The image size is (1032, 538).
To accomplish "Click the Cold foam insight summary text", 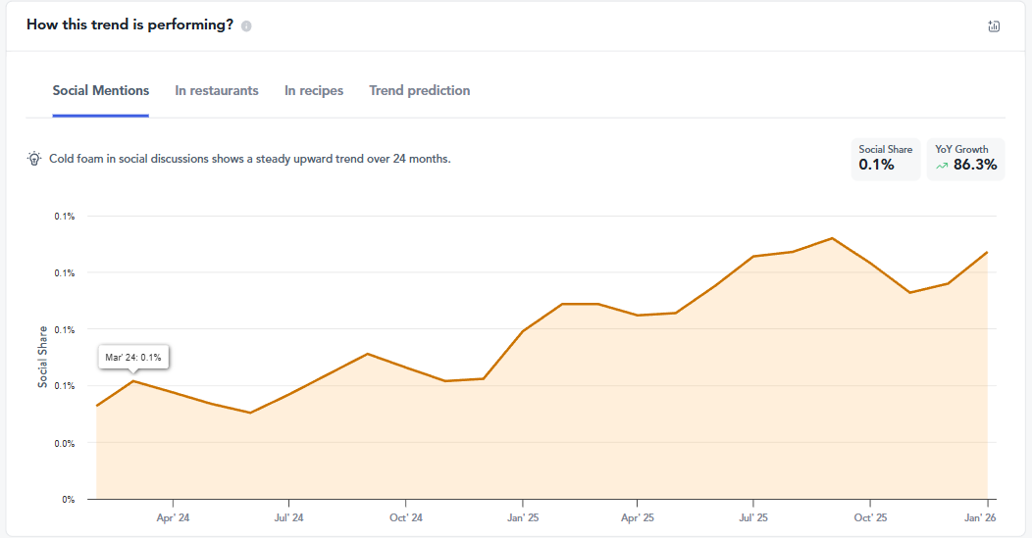I will coord(249,159).
